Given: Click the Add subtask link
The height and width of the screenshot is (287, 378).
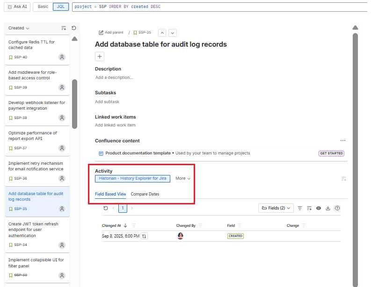Looking at the screenshot, I should coord(107,102).
